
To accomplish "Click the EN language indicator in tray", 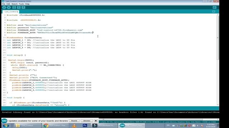I will point(168,126).
